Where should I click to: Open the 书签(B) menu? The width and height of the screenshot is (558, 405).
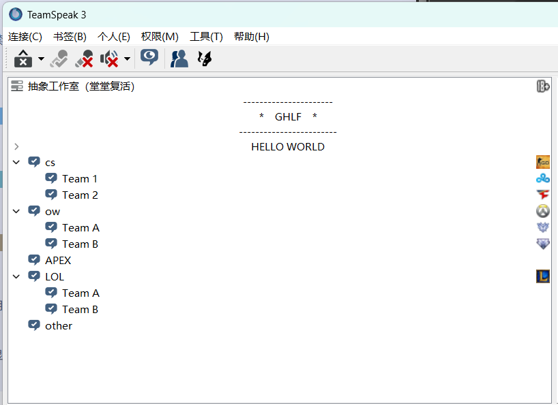click(x=70, y=37)
